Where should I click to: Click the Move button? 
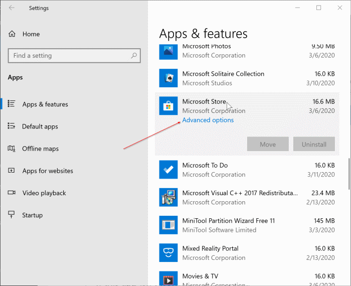268,144
